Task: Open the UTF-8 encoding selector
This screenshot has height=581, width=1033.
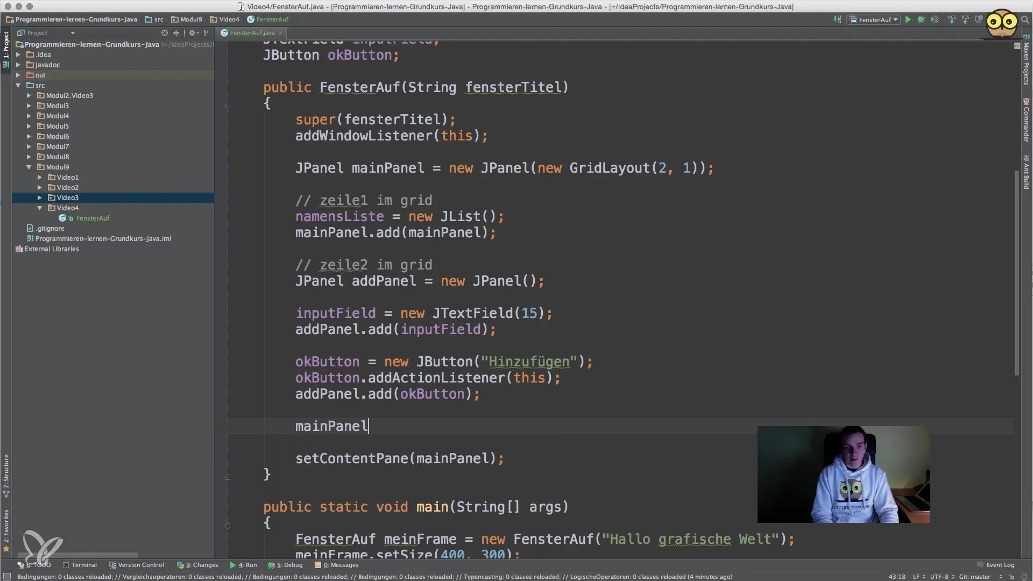Action: (x=942, y=577)
